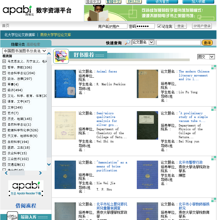Viewport: 217px width, 220px height.
Task: Open the 中国图书馆图书分类法 dropdown
Action: pyautogui.click(x=24, y=51)
